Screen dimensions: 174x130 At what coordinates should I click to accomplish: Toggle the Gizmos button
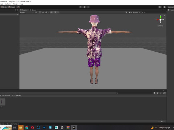(135, 12)
